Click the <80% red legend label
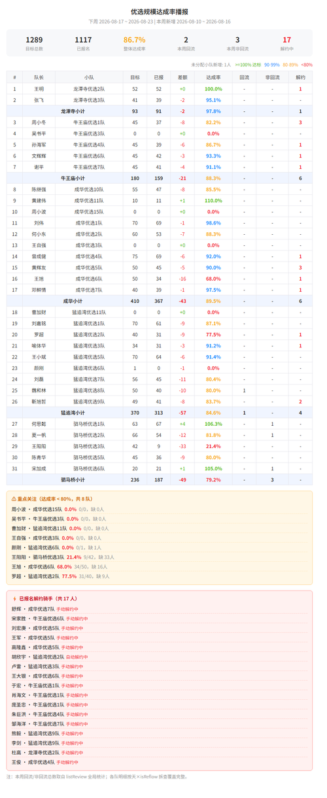Image resolution: width=327 pixels, height=798 pixels. 307,65
